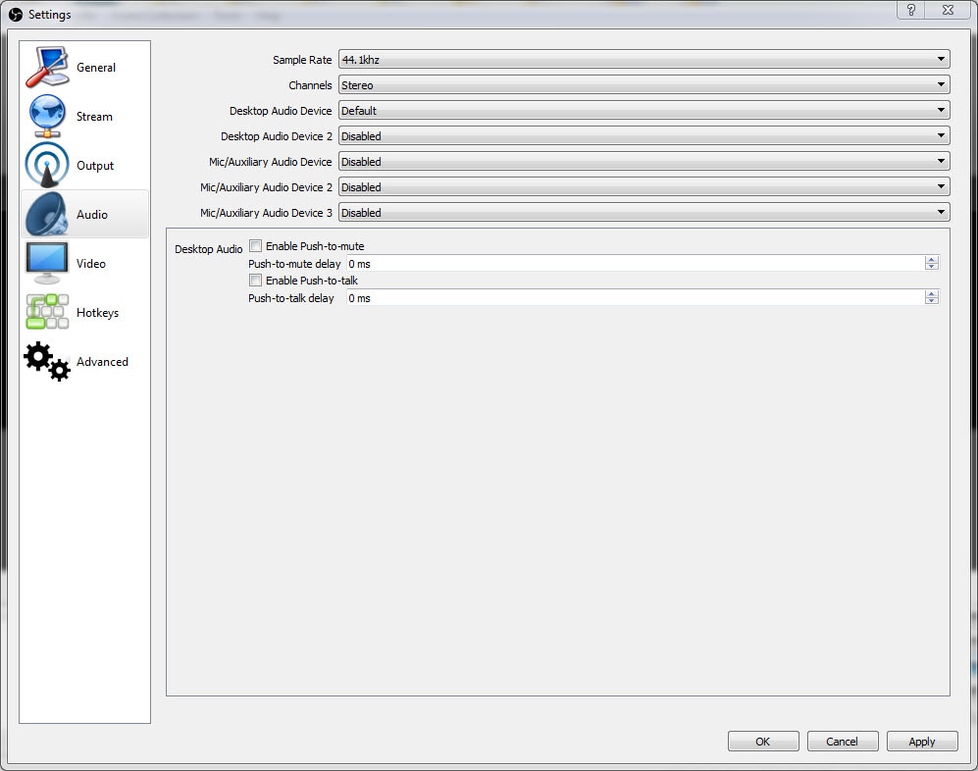Image resolution: width=978 pixels, height=771 pixels.
Task: Select the Audio speaker icon
Action: [47, 214]
